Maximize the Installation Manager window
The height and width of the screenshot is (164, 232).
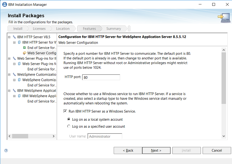coord(214,4)
